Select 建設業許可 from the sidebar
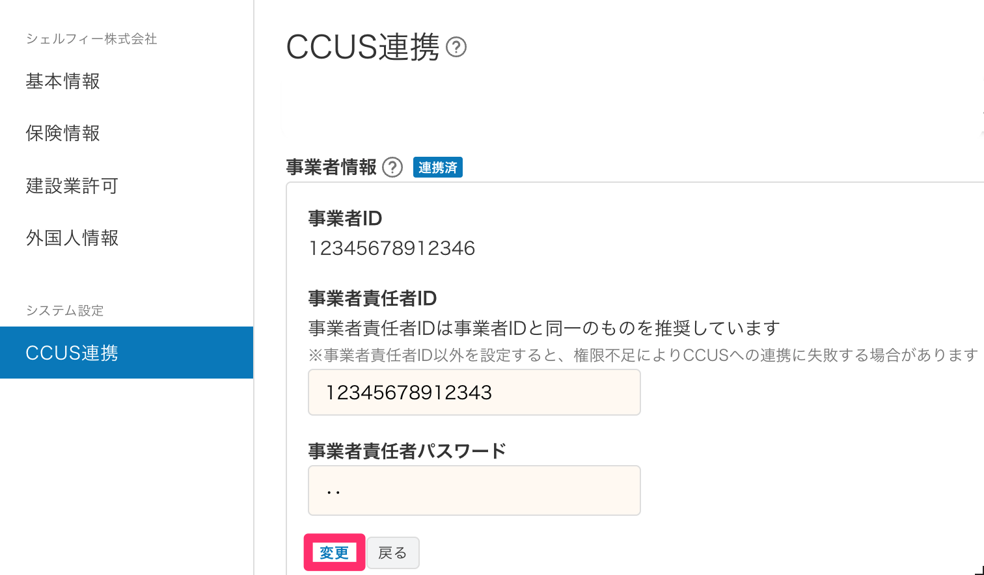Viewport: 984px width, 575px height. pos(72,186)
